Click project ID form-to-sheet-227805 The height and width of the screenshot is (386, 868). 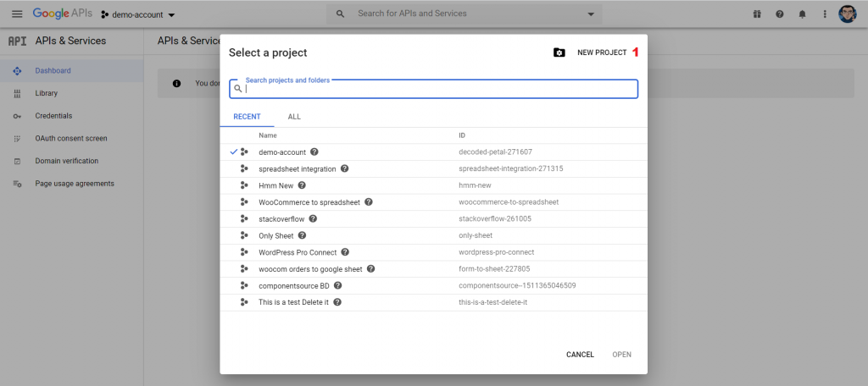click(x=495, y=269)
